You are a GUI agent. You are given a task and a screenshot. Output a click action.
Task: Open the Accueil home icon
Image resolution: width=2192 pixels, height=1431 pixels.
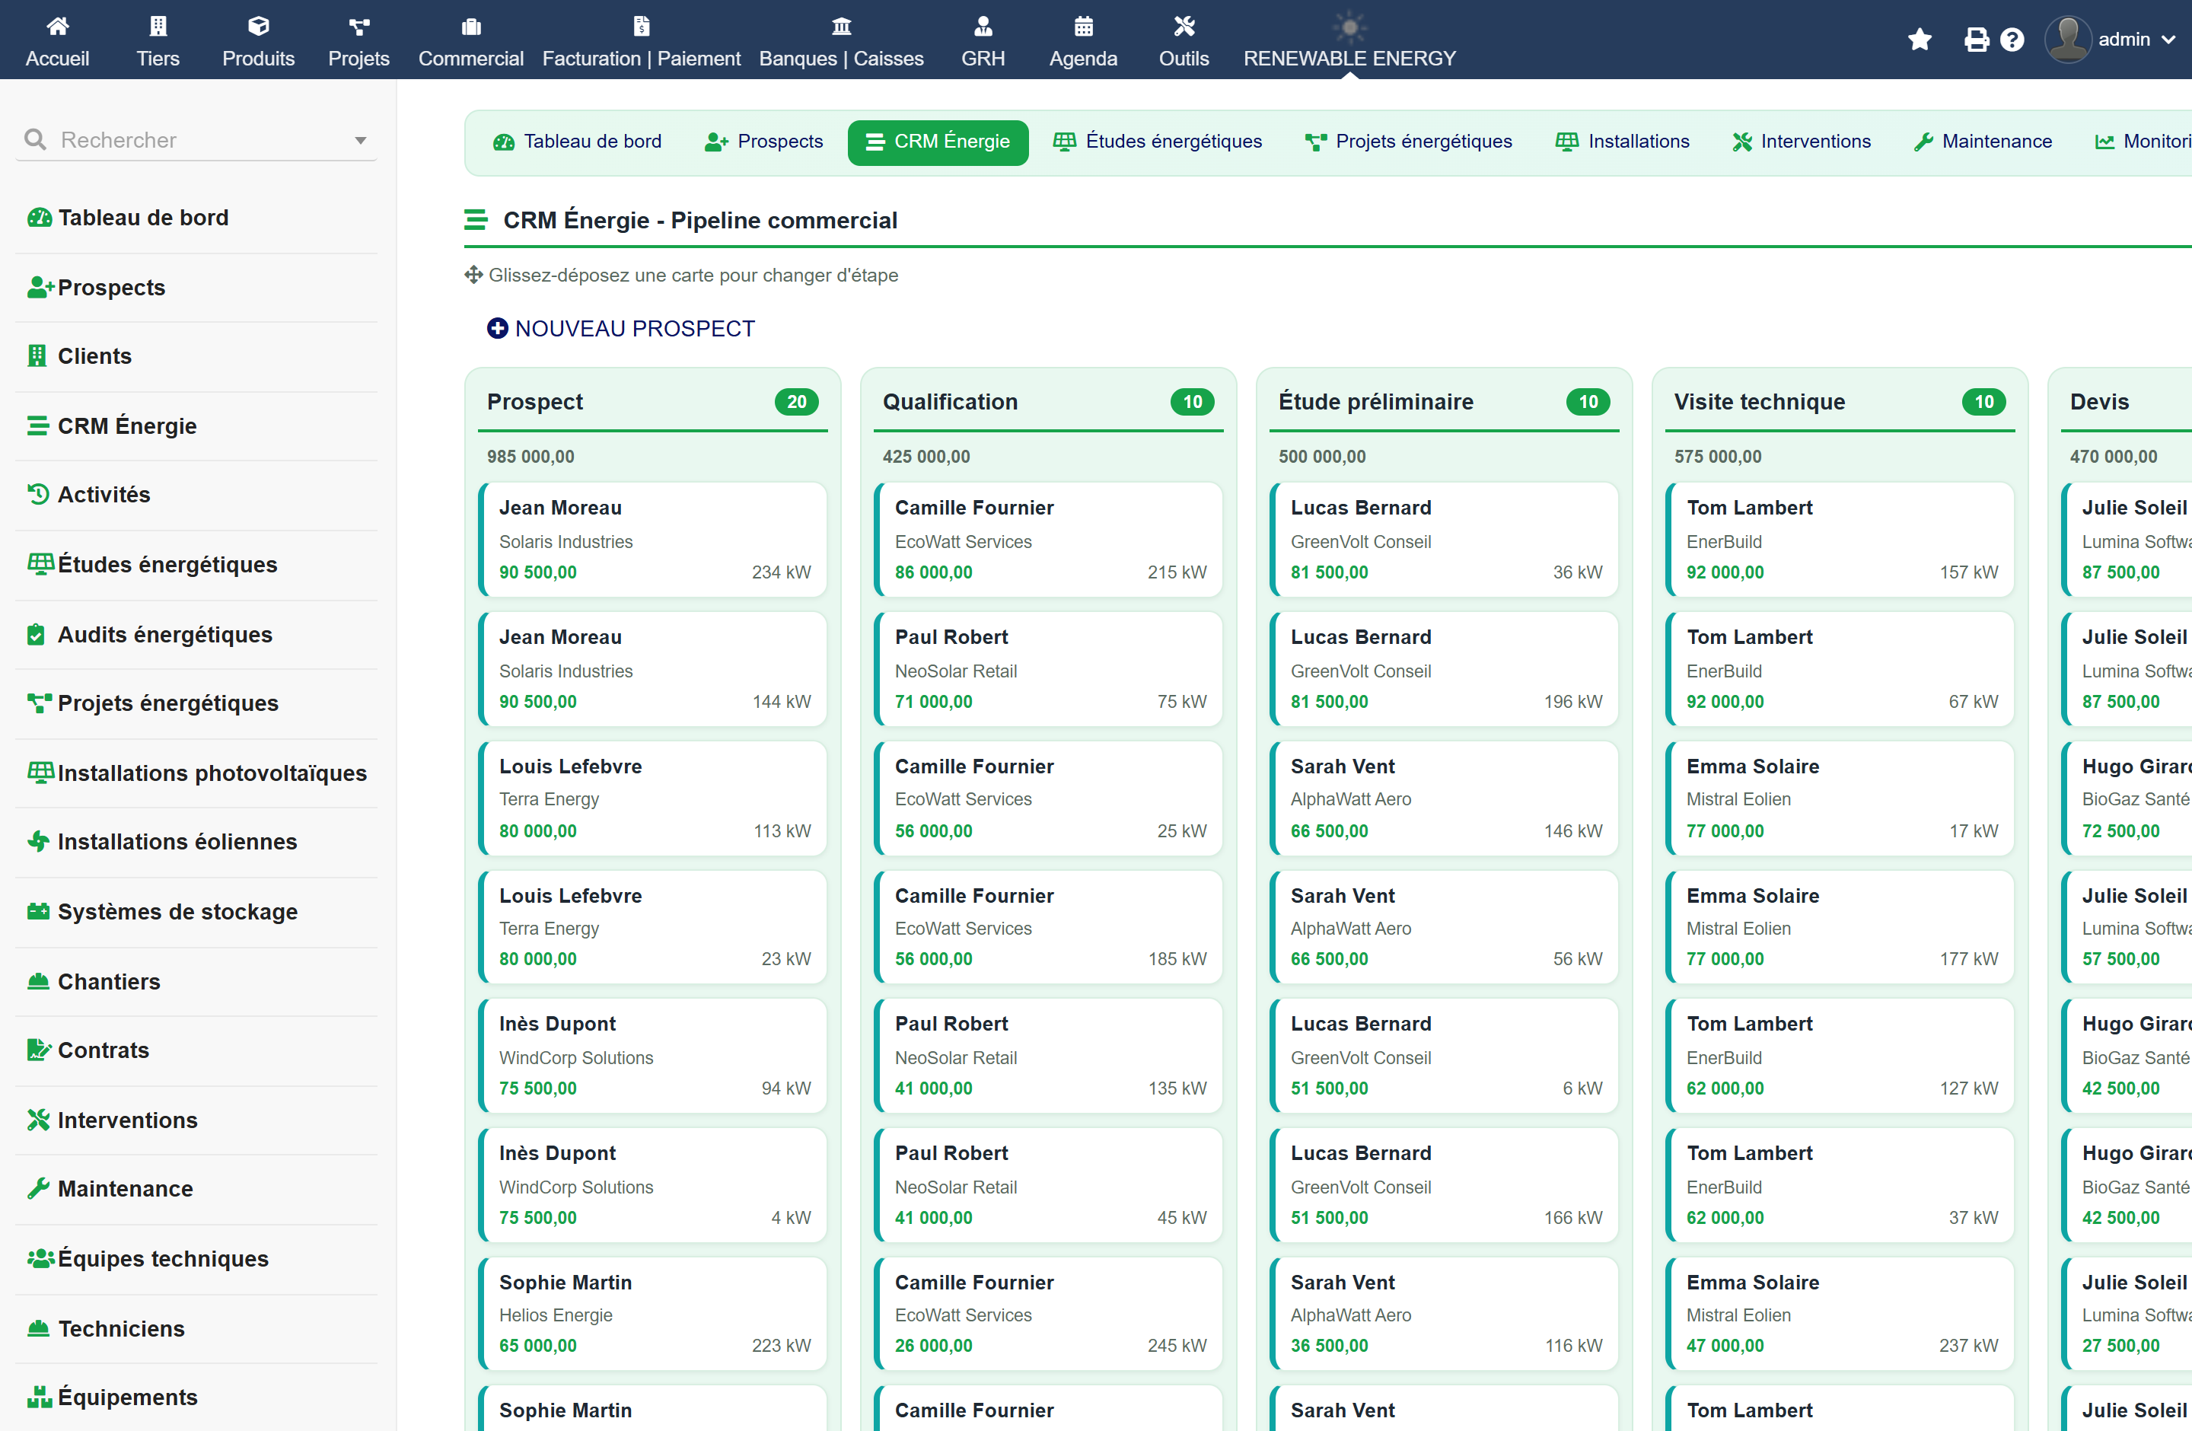(x=57, y=26)
